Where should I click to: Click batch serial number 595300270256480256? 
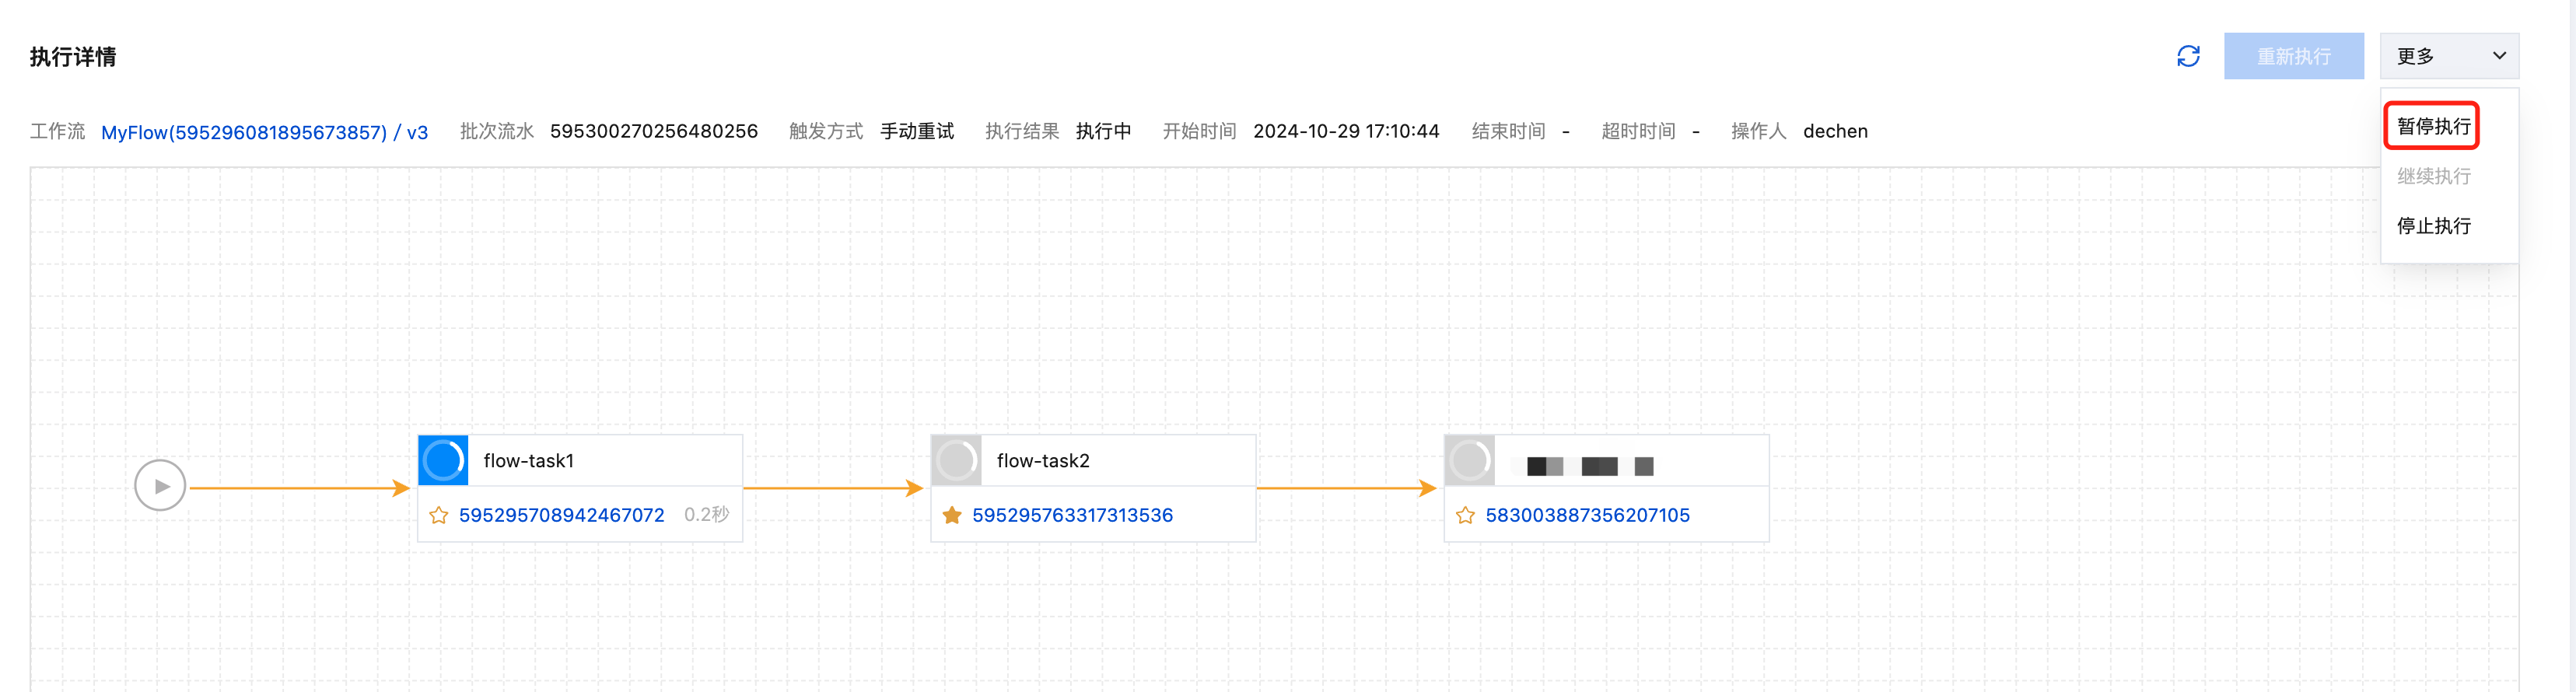coord(654,132)
